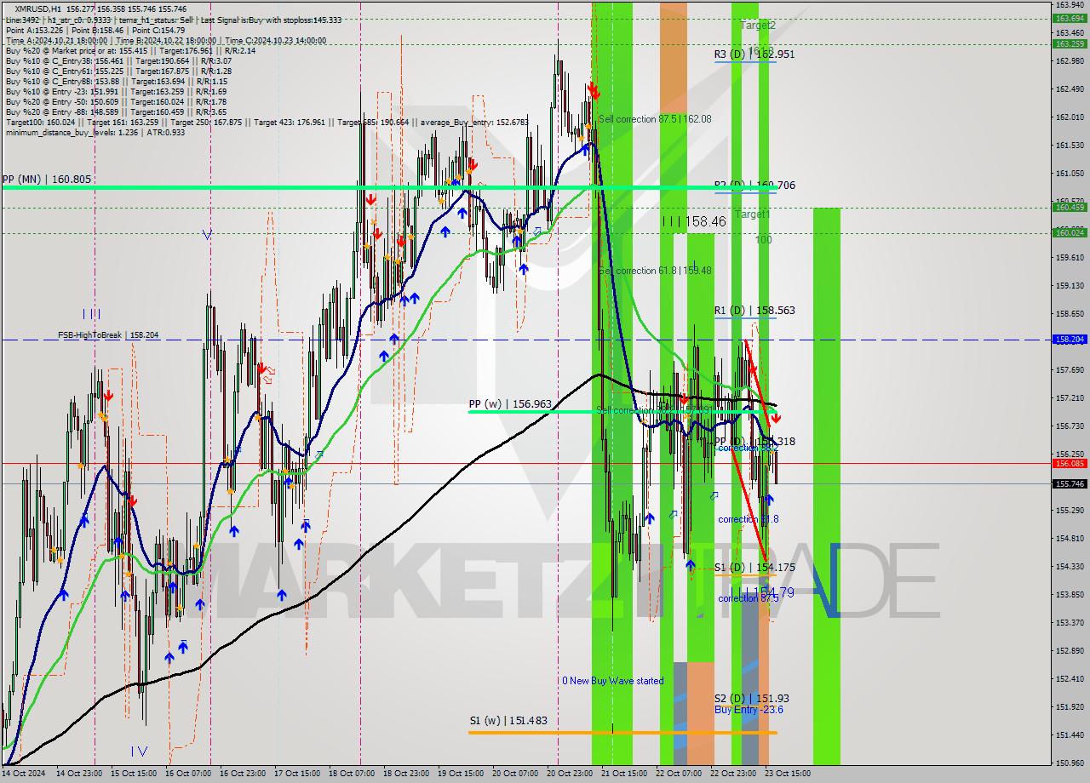Select the '15 Oct 15:00' time label
Viewport: 1090px width, 783px height.
click(x=135, y=774)
